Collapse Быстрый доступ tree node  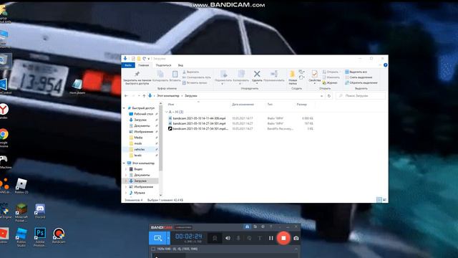click(x=124, y=108)
